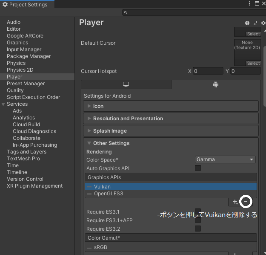Select OpenGLES3 in Graphics APIs list
The image size is (266, 255).
171,194
